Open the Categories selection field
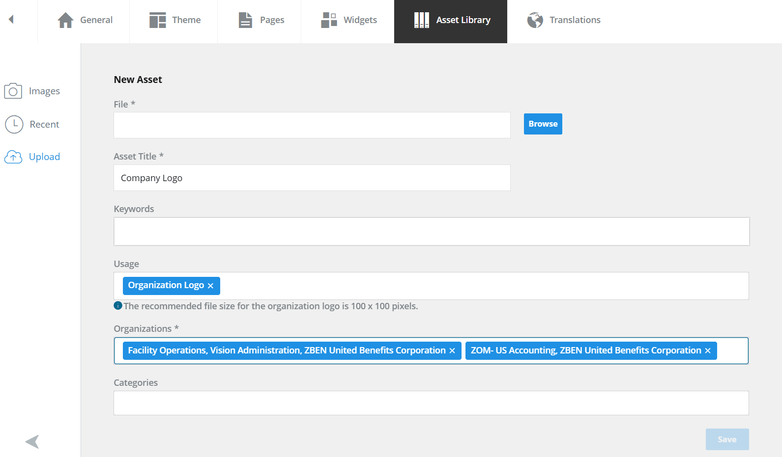 click(431, 403)
